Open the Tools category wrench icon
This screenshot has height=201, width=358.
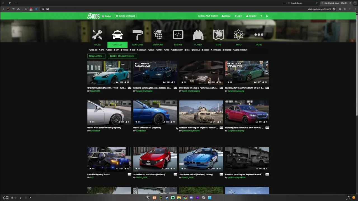coord(97,35)
